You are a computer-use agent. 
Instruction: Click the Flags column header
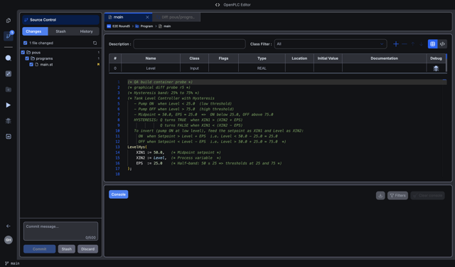[223, 58]
